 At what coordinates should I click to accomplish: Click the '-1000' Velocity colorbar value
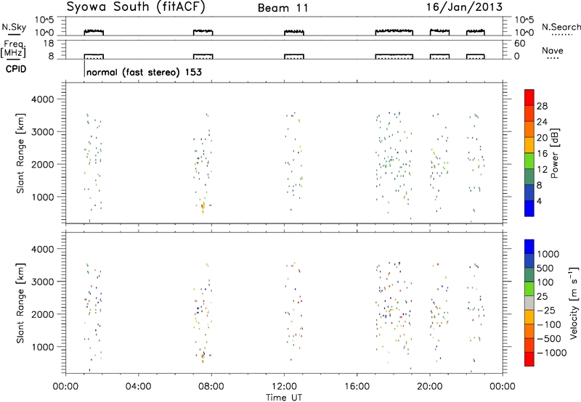pyautogui.click(x=551, y=353)
